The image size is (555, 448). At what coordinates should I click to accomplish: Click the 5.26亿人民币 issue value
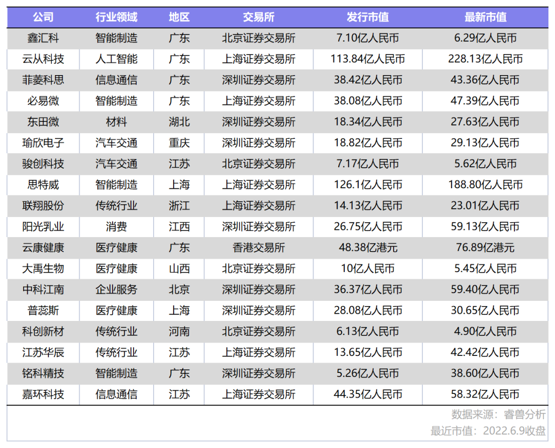(x=368, y=373)
